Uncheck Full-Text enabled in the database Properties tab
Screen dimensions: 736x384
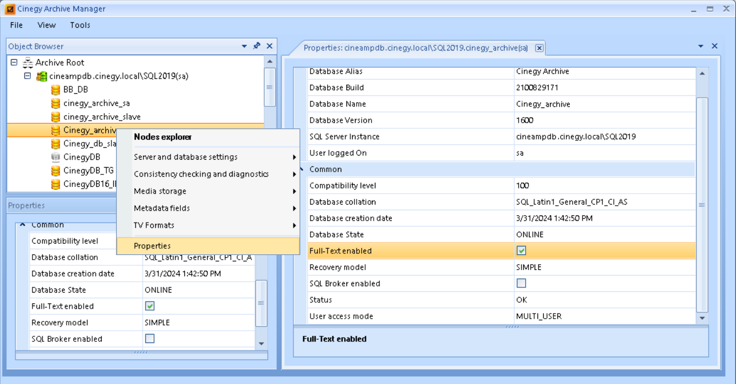521,251
